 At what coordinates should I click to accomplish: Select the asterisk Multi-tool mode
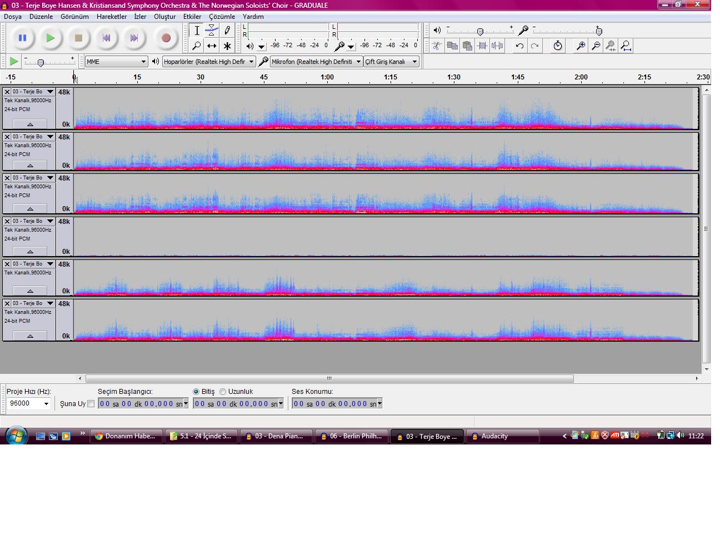tap(227, 46)
